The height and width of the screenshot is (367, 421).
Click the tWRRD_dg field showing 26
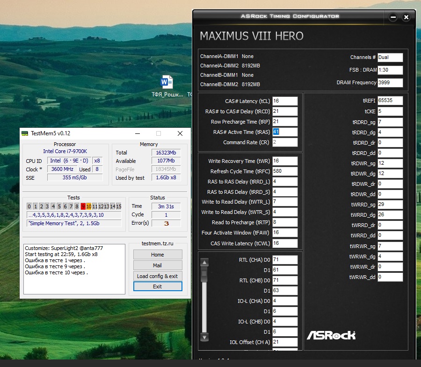[390, 215]
